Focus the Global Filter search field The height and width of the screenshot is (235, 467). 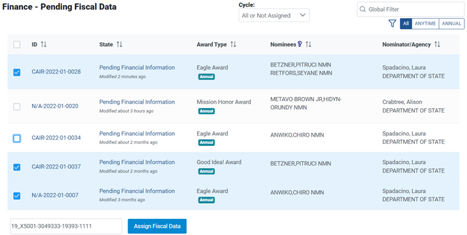[x=410, y=9]
